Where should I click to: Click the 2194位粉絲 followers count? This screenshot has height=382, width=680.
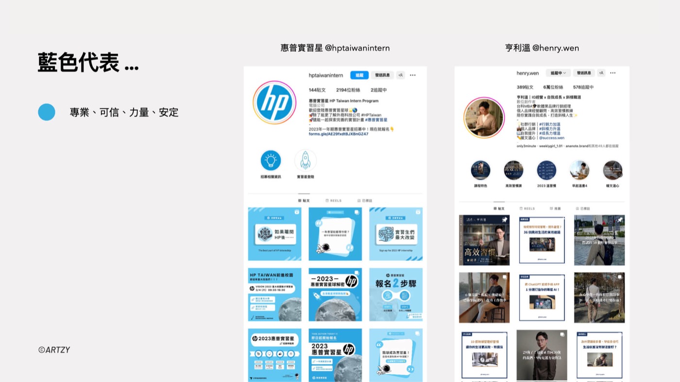pos(348,90)
